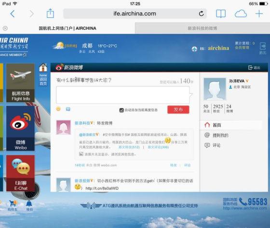Open the iCloud tabs cloud icon
The image size is (270, 228).
click(x=241, y=13)
